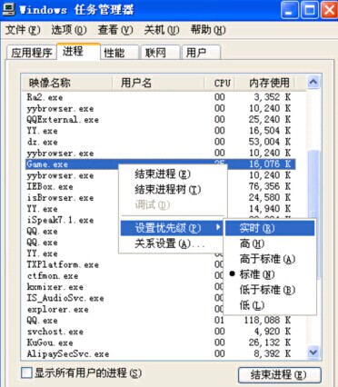Image resolution: width=338 pixels, height=387 pixels.
Task: Set priority to 实时(R)
Action: pyautogui.click(x=270, y=228)
